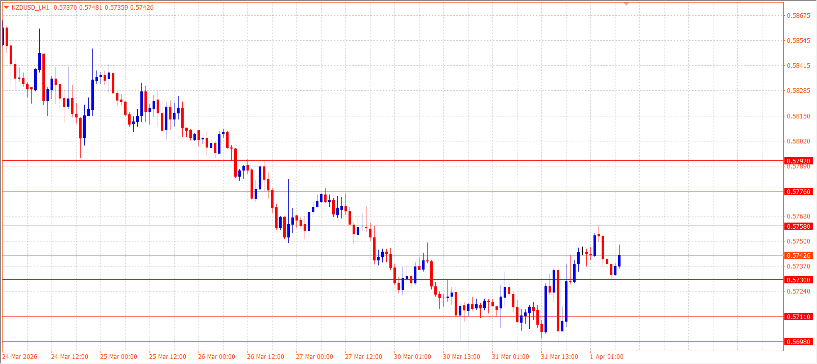
Task: Click the 27 Mar 12:00 time axis label
Action: click(363, 357)
